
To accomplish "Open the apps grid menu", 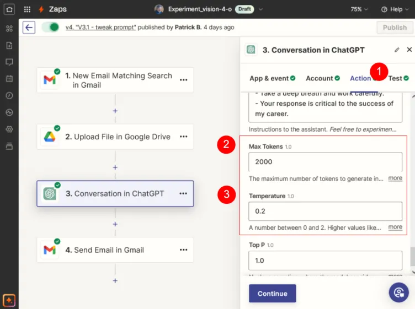I will [27, 9].
